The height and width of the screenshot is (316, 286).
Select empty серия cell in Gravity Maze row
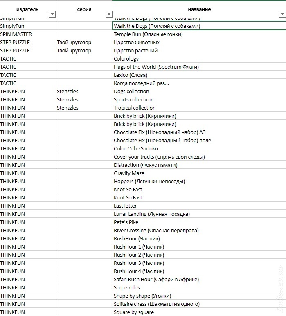tap(84, 173)
